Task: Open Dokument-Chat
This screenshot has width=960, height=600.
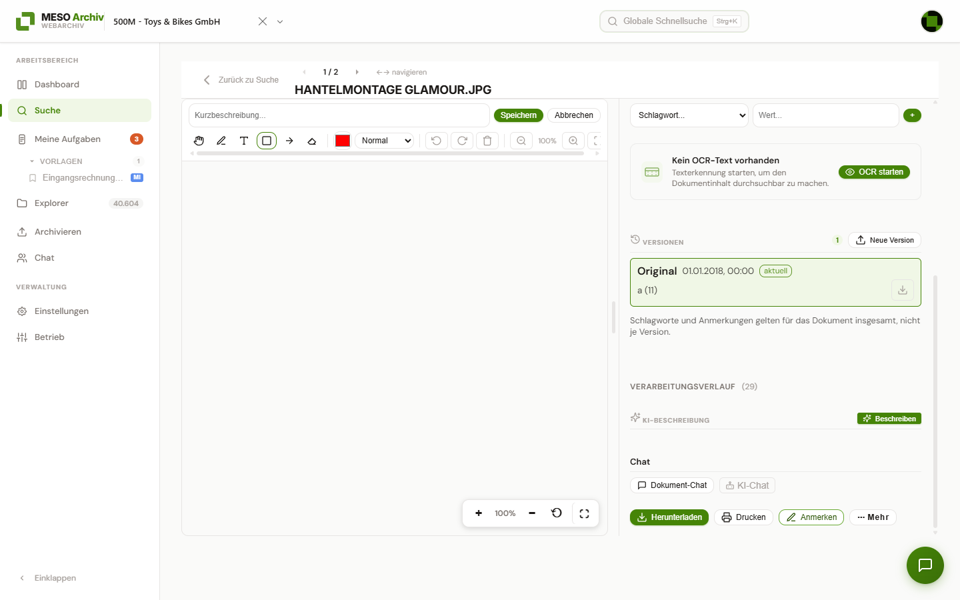Action: click(x=672, y=485)
